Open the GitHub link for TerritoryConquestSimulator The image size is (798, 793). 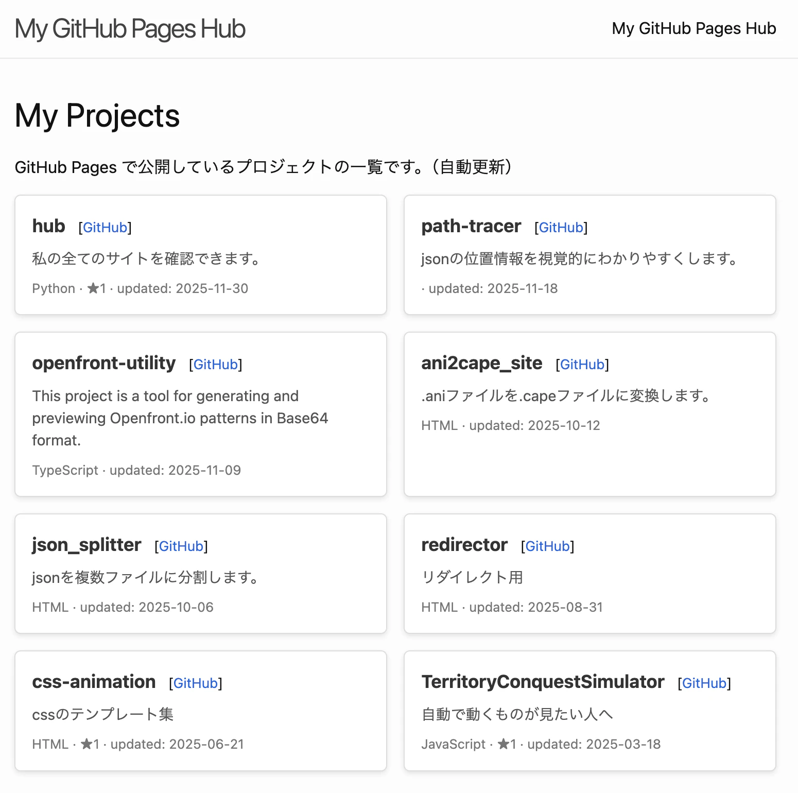(x=704, y=683)
